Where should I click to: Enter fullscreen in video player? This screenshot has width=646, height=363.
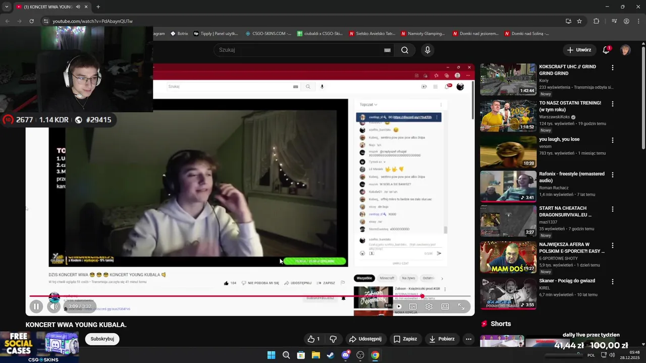click(461, 306)
